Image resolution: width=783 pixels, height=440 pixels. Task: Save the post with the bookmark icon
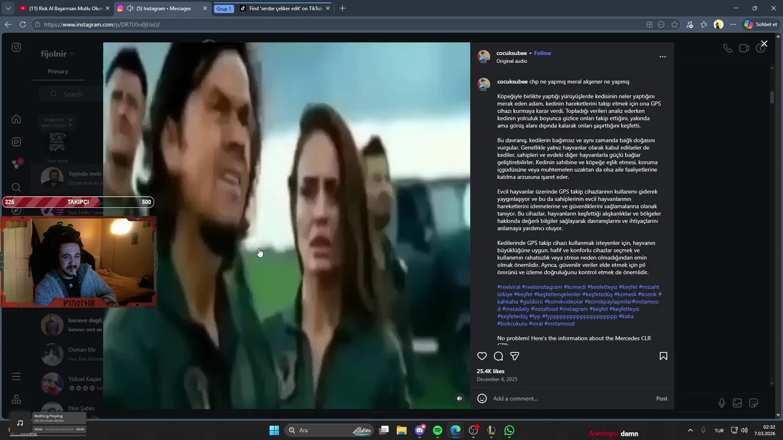tap(663, 356)
